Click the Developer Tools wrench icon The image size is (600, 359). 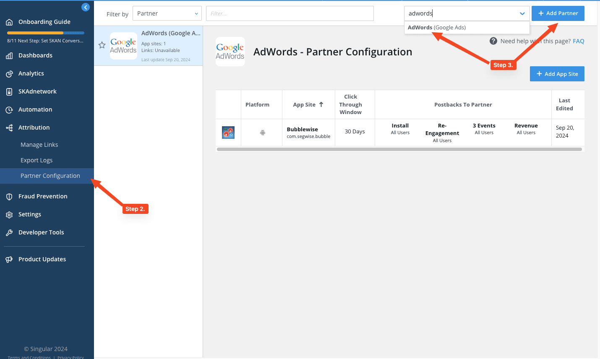(9, 233)
